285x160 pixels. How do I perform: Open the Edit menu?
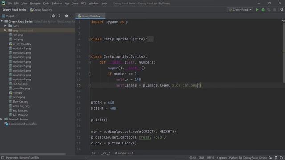tap(16, 4)
